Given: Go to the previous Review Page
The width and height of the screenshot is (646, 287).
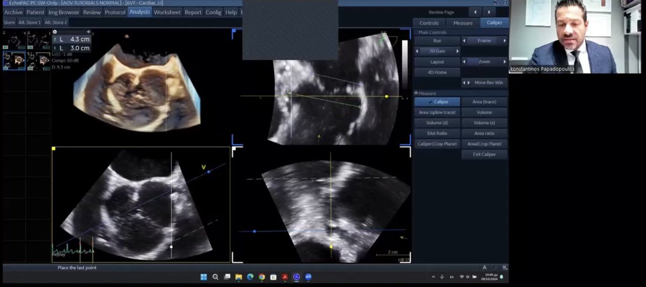Looking at the screenshot, I should (474, 12).
